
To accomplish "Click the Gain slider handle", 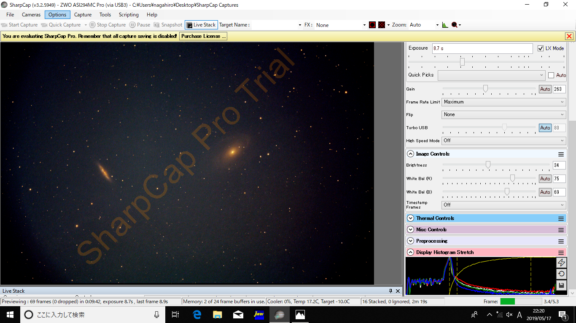I will (485, 88).
